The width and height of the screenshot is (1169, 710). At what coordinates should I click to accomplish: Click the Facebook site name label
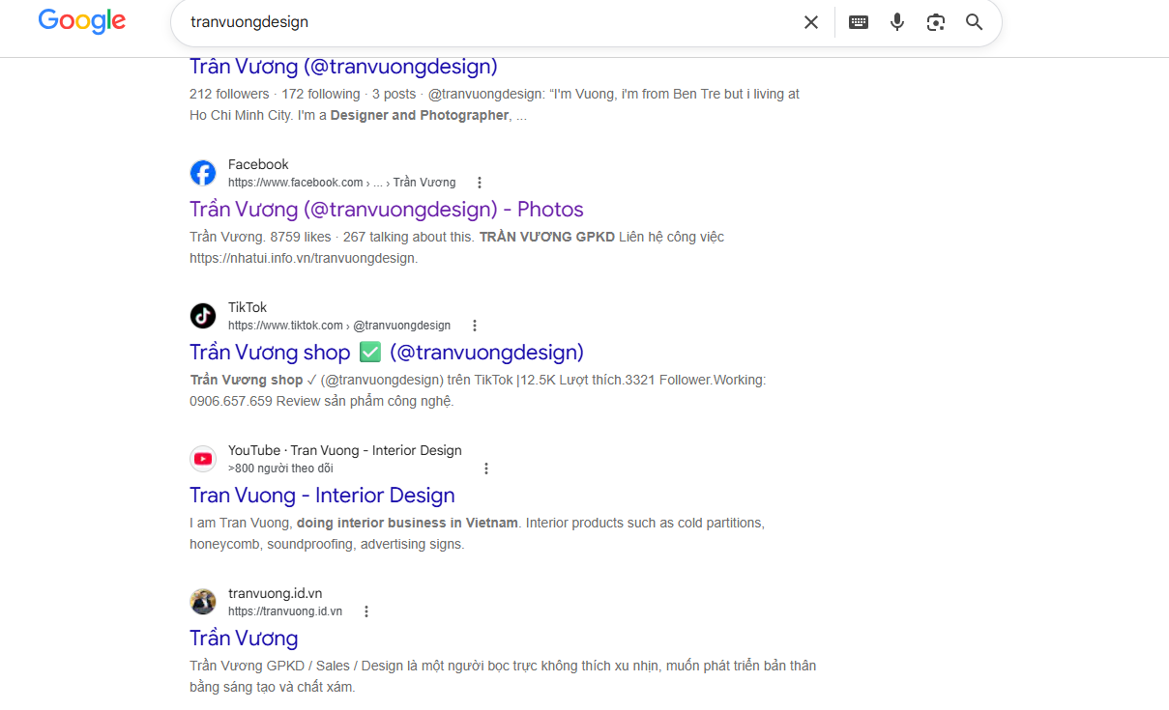pos(258,164)
